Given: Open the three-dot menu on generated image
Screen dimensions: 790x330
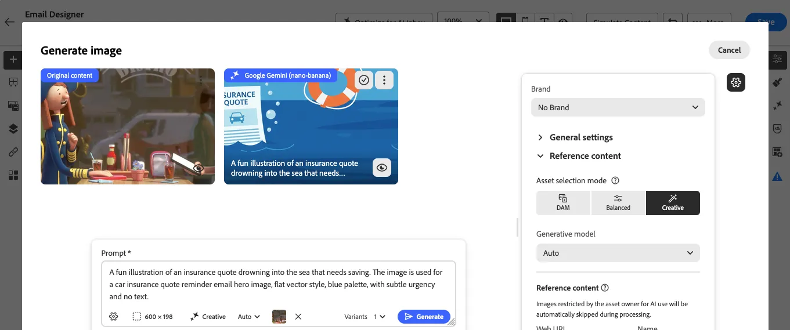Looking at the screenshot, I should 384,80.
